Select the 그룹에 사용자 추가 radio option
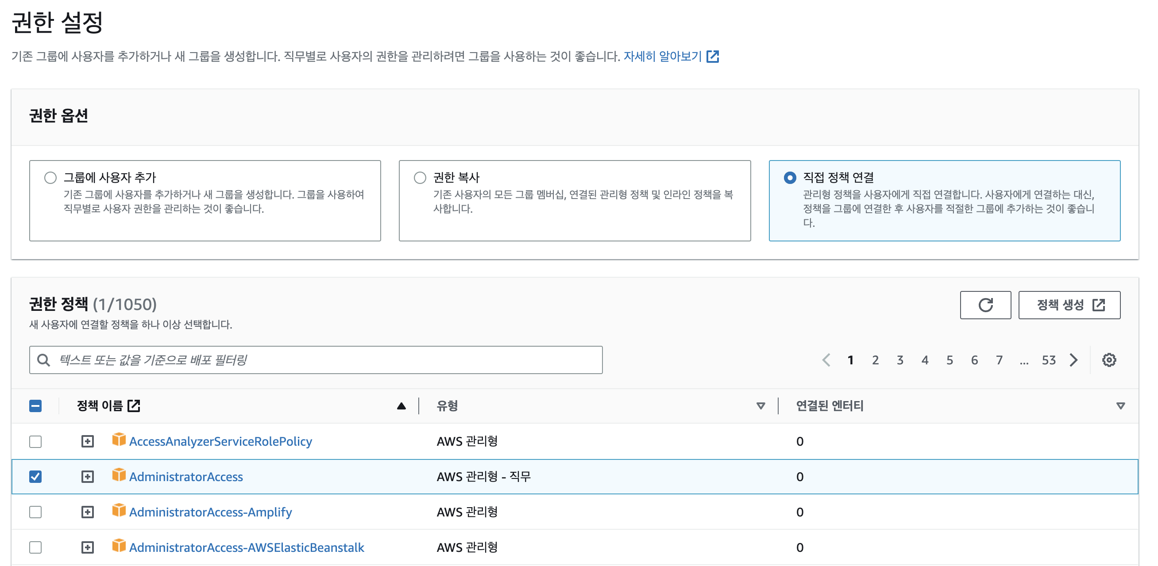The image size is (1158, 566). pos(50,177)
